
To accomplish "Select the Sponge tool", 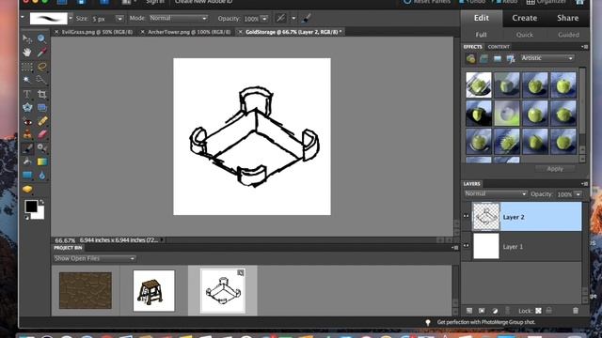I will click(27, 190).
